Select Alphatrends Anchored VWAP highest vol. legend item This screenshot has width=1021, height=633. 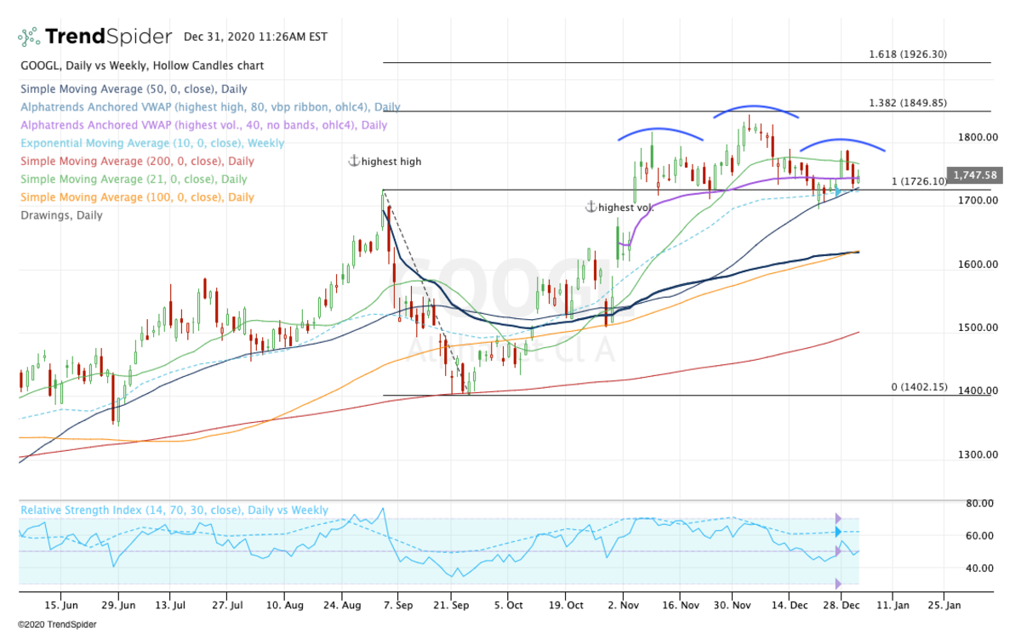coord(202,125)
